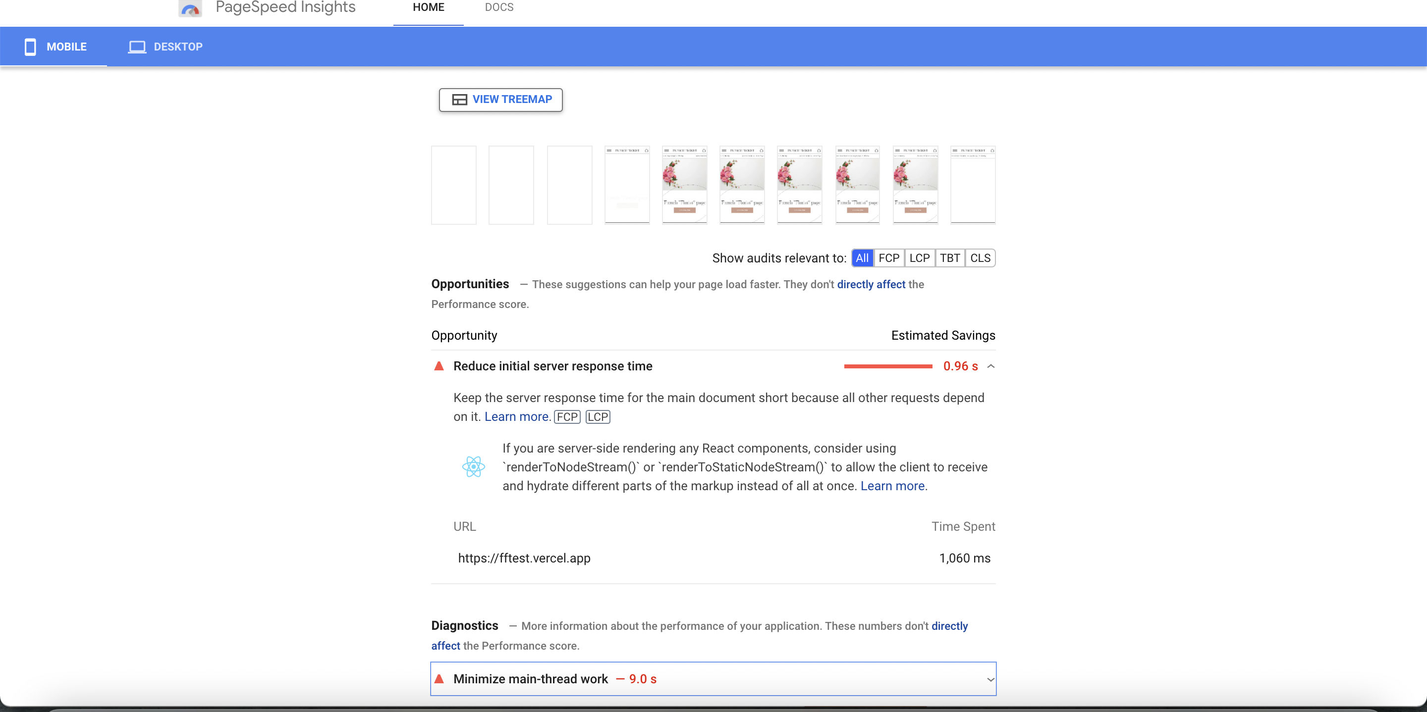Open Learn more link after 'on it.'
The image size is (1427, 712).
click(x=517, y=417)
